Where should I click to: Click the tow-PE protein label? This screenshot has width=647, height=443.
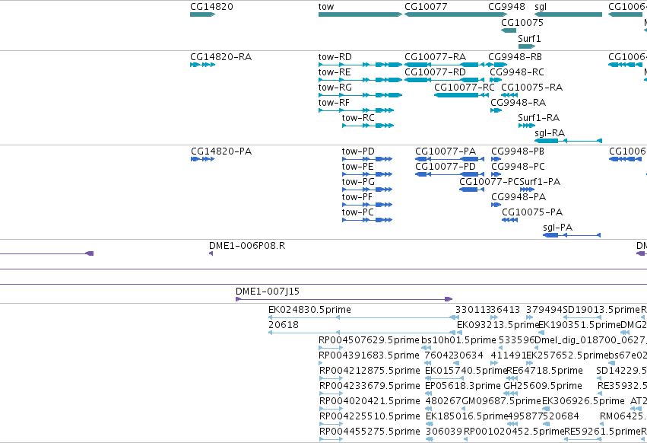358,167
